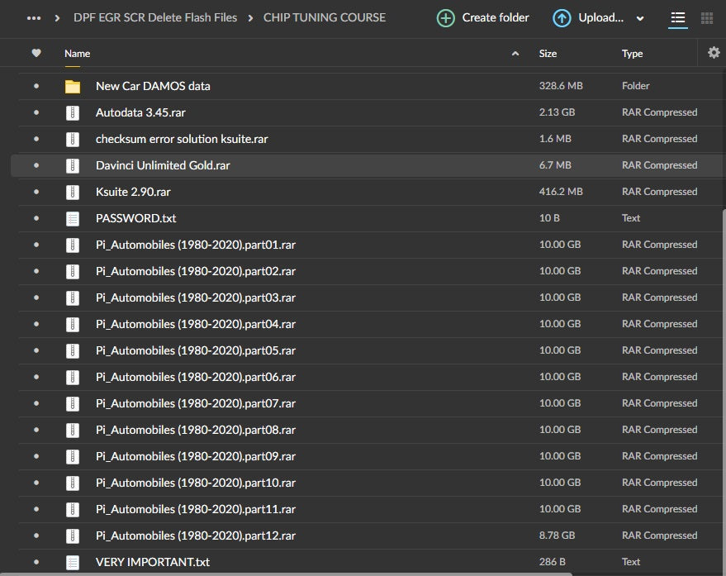
Task: Toggle favorite dot for Davinci Unlimited Gold.rar
Action: [x=36, y=165]
